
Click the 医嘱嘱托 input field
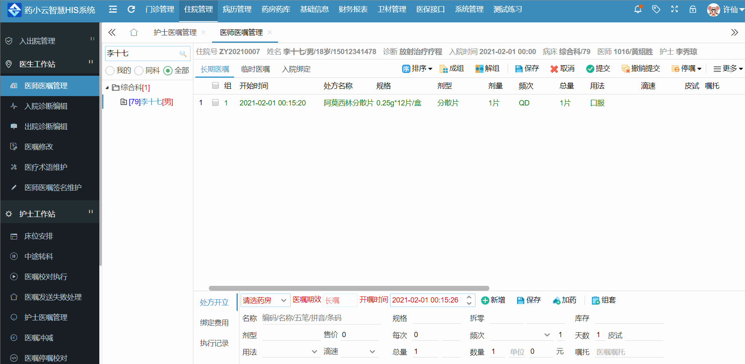(629, 352)
